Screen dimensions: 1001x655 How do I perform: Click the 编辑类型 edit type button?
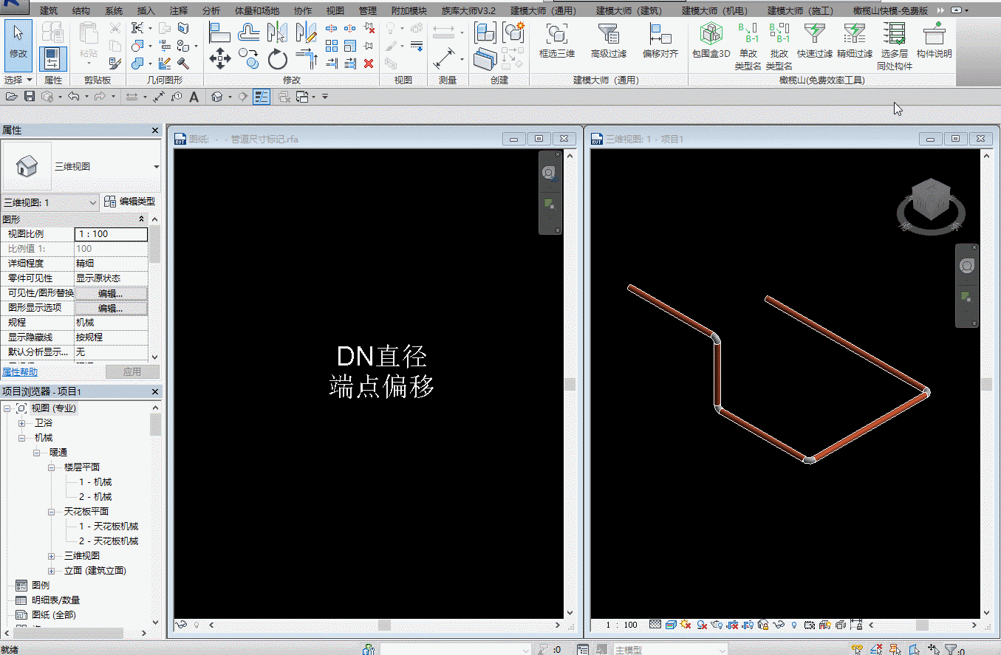[x=130, y=202]
